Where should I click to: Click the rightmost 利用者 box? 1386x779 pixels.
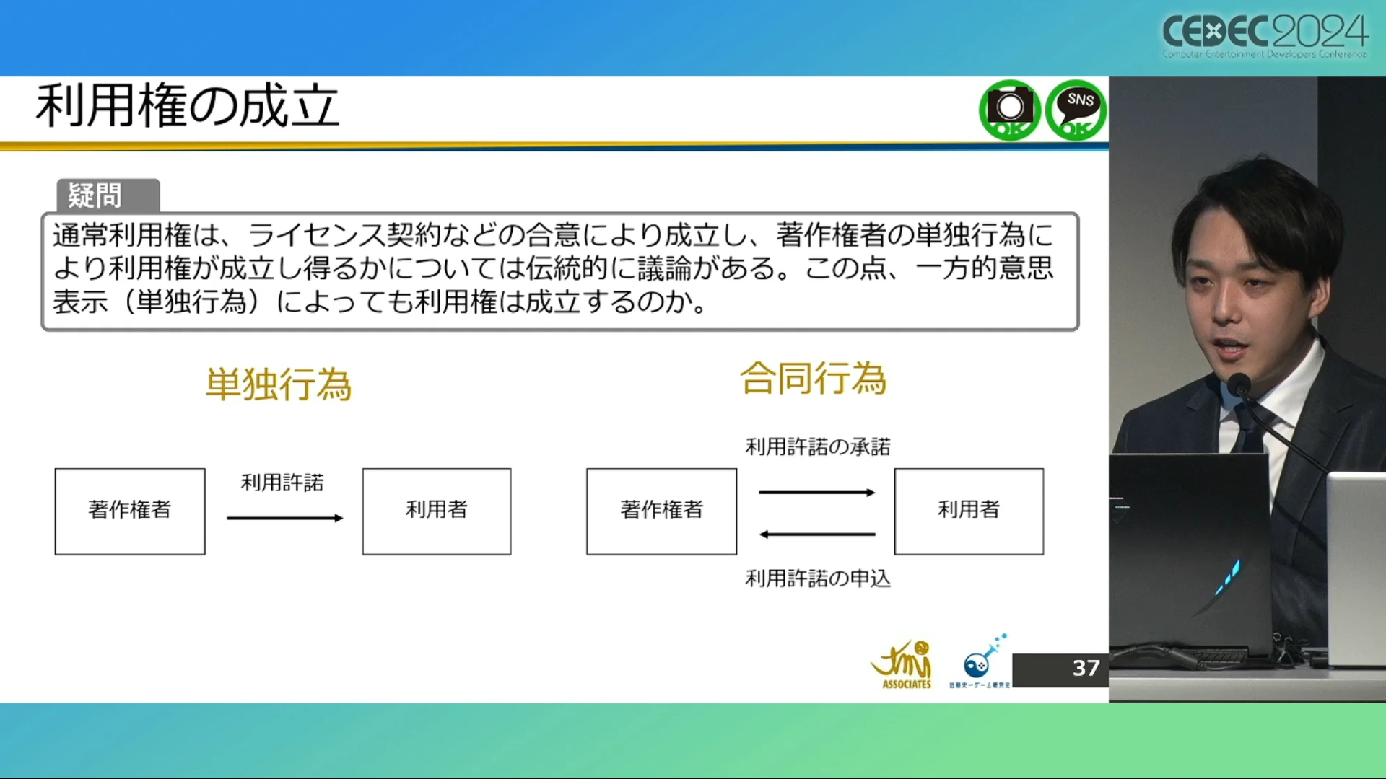pos(969,511)
